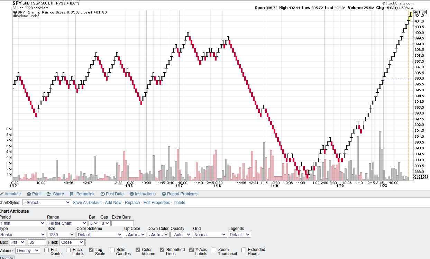The height and width of the screenshot is (259, 430).
Task: Click the Share link text
Action: [x=58, y=194]
